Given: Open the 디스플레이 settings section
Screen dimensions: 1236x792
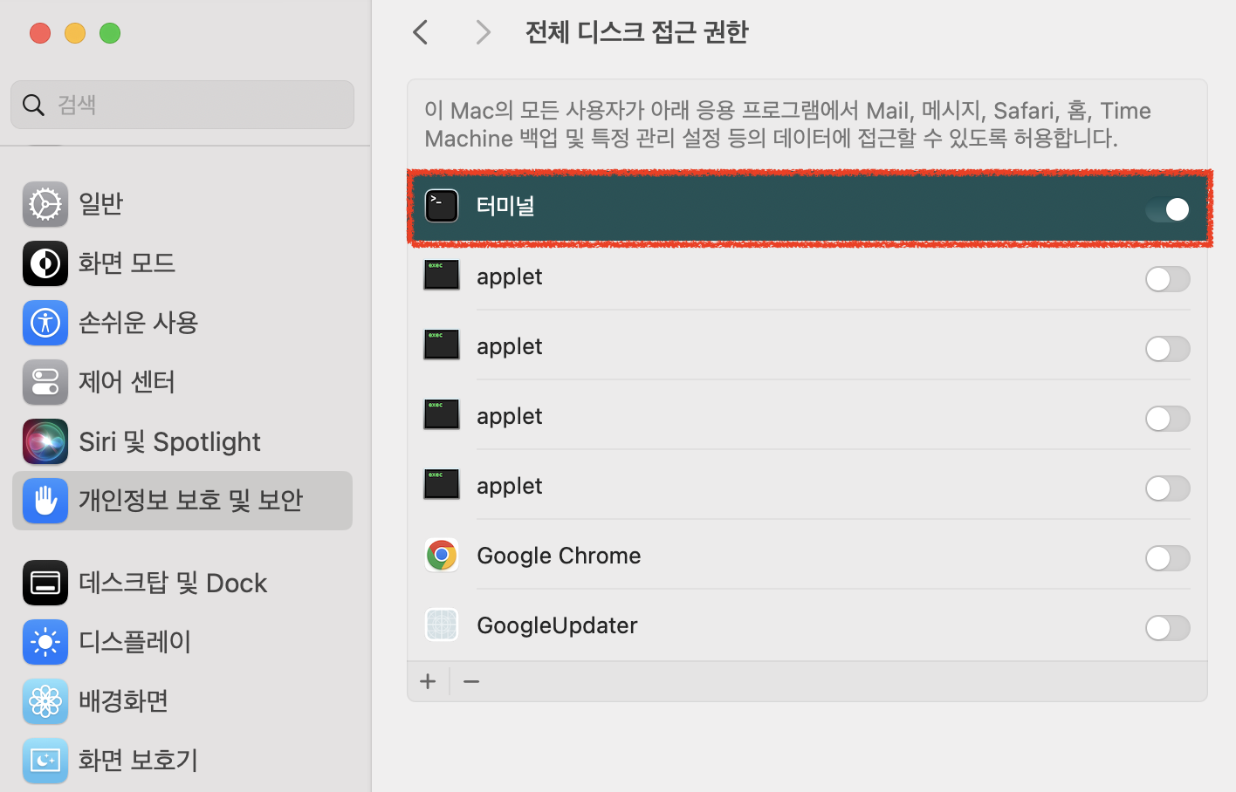Looking at the screenshot, I should point(182,642).
